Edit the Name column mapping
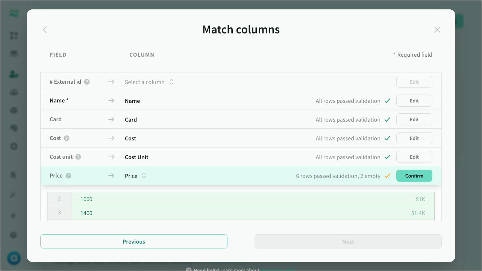Viewport: 482px width, 271px height. click(x=414, y=100)
